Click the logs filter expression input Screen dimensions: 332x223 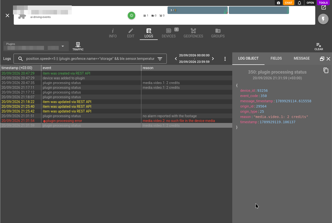pos(90,59)
